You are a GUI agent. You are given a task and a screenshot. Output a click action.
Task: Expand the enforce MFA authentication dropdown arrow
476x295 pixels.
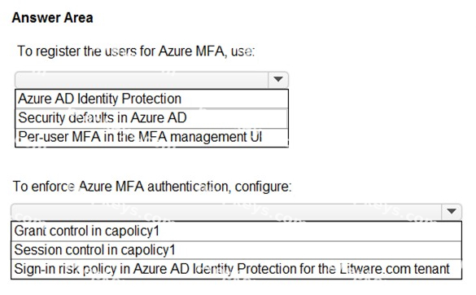pos(452,211)
